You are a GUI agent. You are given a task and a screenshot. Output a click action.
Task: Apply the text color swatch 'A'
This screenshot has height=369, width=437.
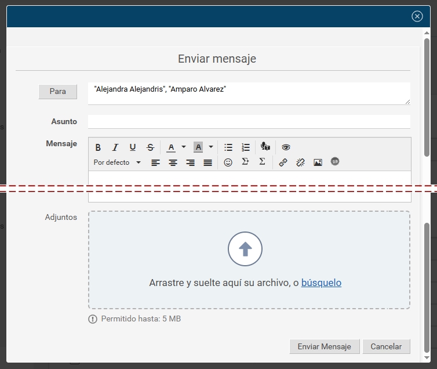171,147
